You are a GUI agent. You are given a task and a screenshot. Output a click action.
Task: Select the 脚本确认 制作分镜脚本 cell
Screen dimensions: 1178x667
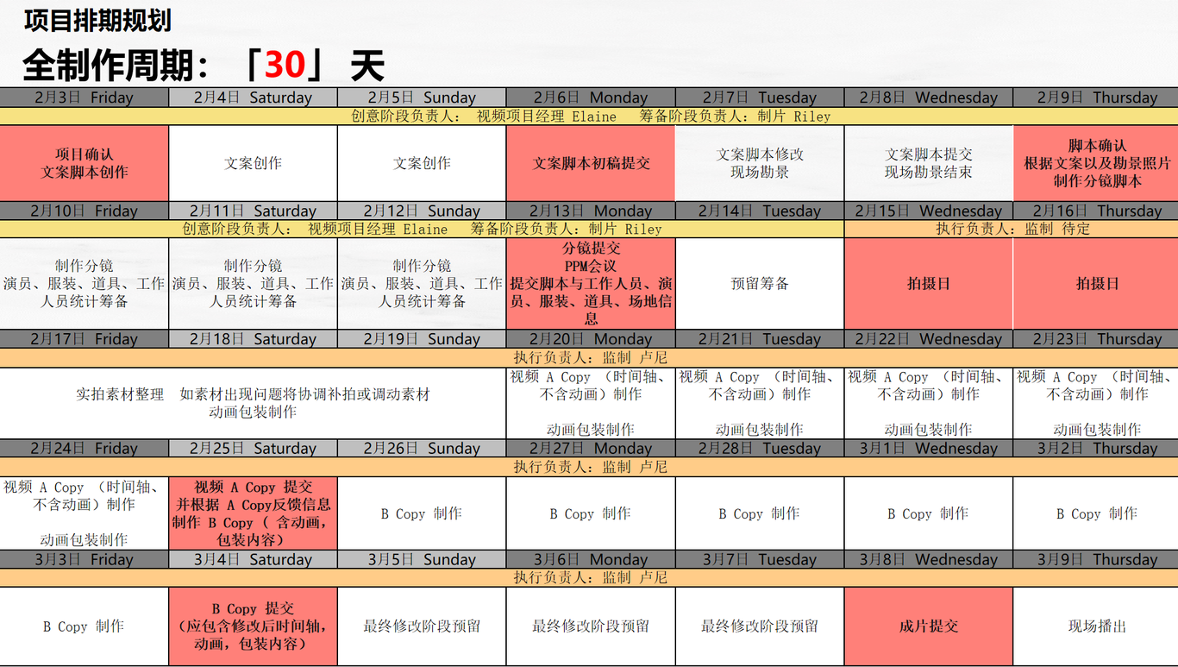(1097, 163)
